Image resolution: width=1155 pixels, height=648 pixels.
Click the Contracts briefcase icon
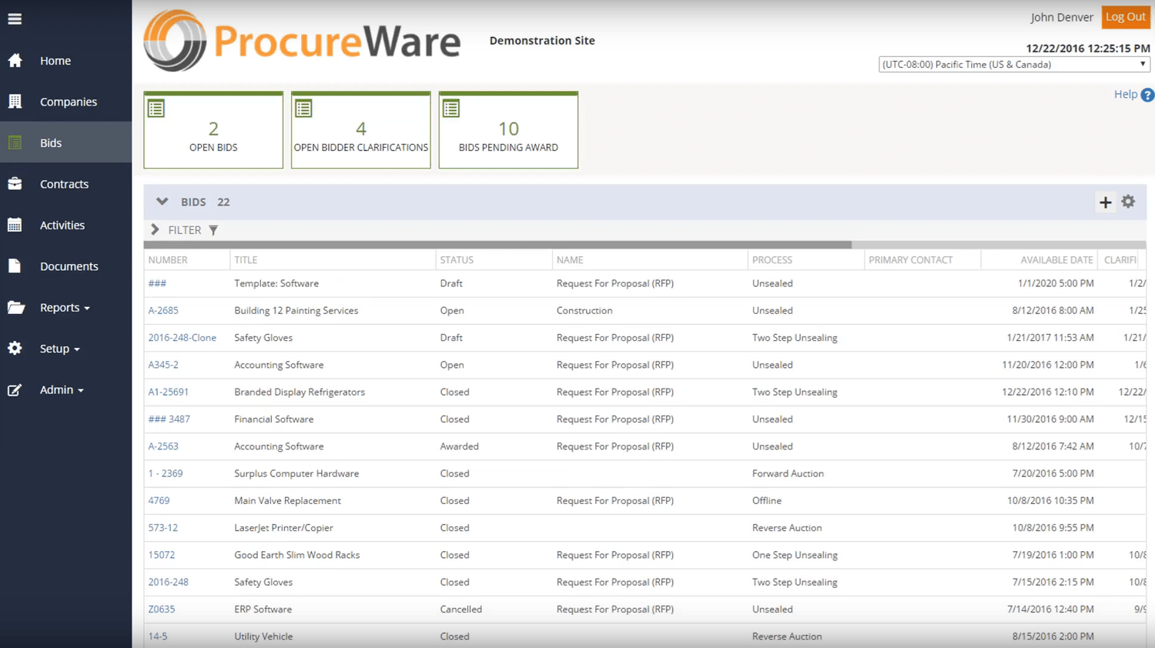[x=15, y=183]
